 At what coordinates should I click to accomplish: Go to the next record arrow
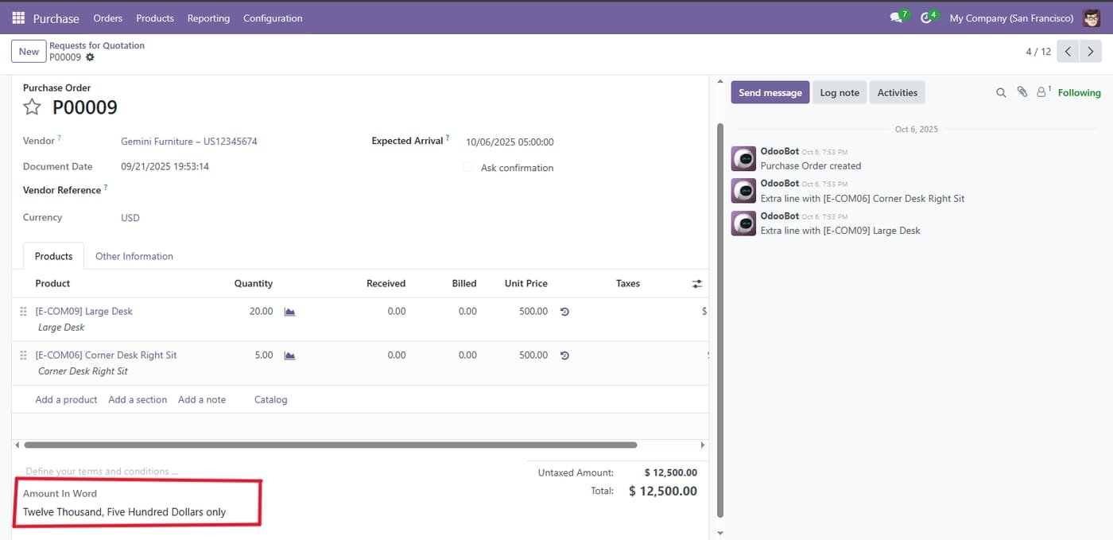click(1091, 52)
